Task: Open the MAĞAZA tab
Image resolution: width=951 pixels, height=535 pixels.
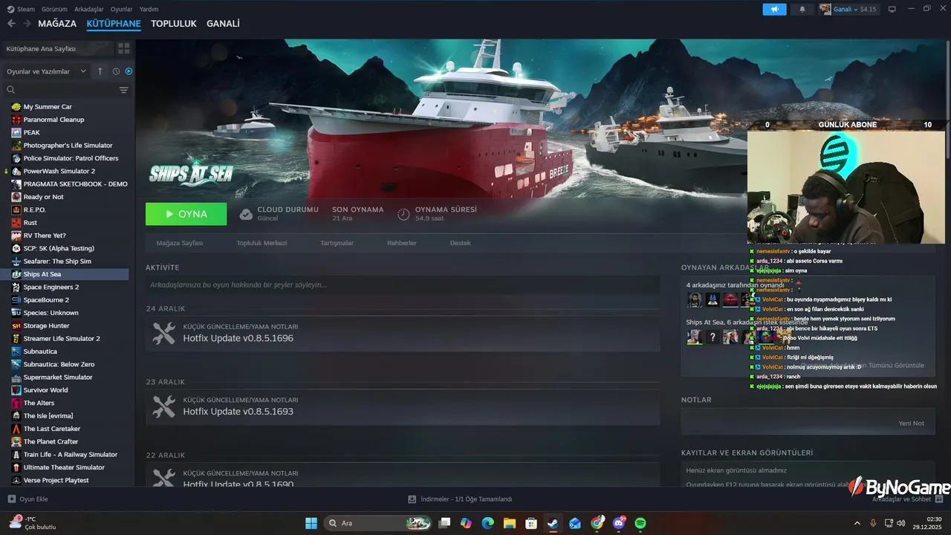Action: coord(57,24)
